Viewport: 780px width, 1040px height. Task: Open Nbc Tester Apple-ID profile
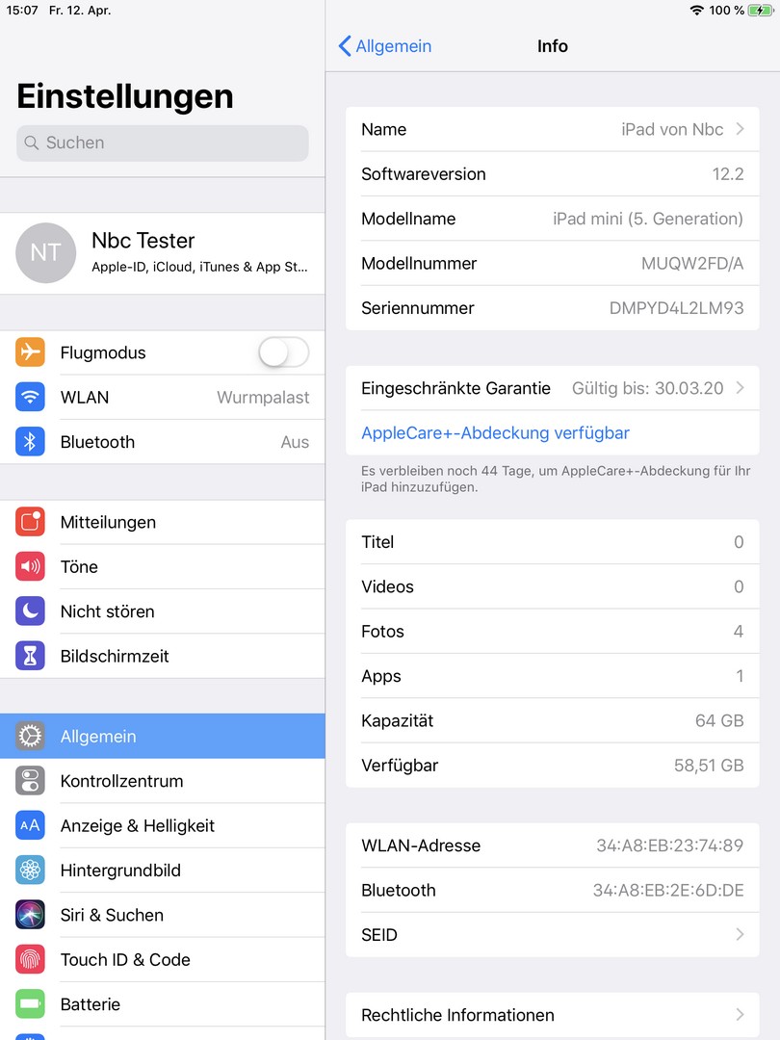(163, 252)
